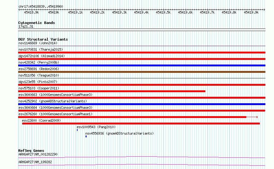Image resolution: width=274 pixels, height=169 pixels.
Task: Select the nsv1070831 (Thareja2015) label
Action: (41, 49)
